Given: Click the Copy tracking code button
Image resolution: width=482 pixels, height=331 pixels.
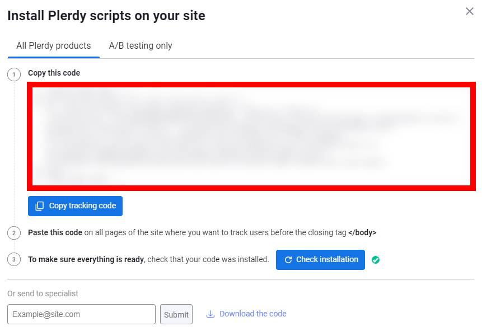Looking at the screenshot, I should pyautogui.click(x=76, y=206).
